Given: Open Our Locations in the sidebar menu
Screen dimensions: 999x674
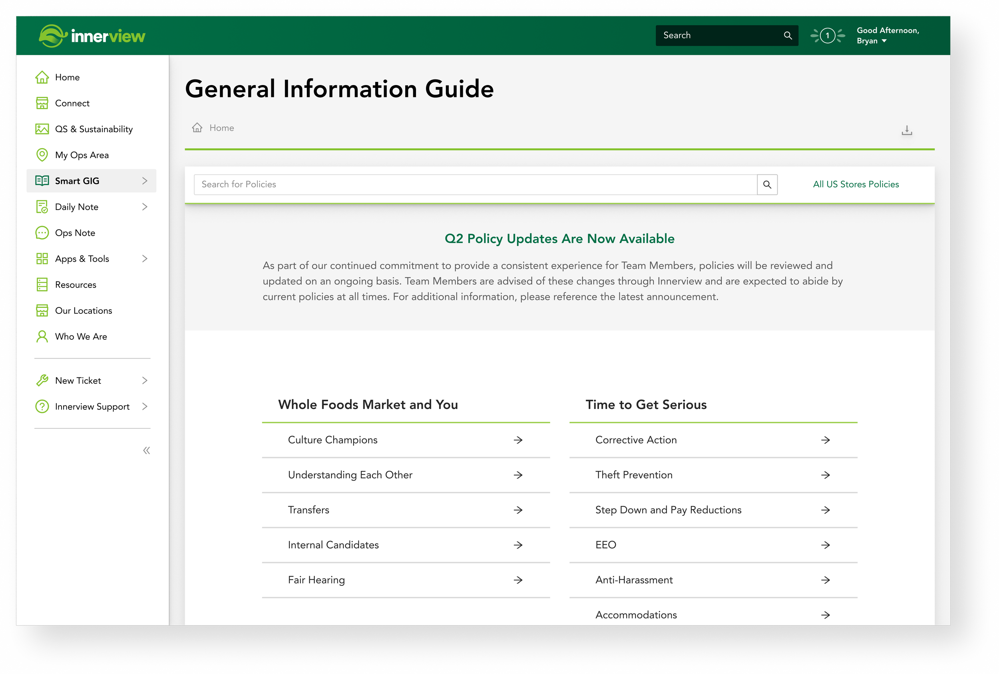Looking at the screenshot, I should coord(91,311).
